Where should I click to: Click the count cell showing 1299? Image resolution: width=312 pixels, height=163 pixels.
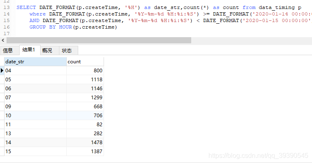(x=85, y=98)
